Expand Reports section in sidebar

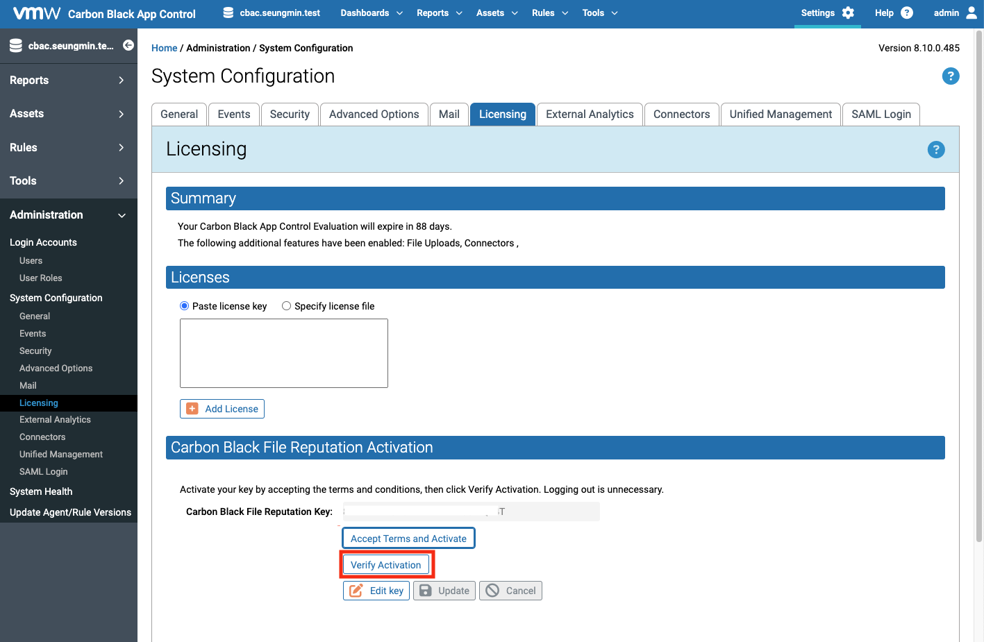pyautogui.click(x=69, y=81)
